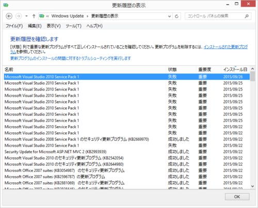Open the ツール(T) menu
258x208 pixels.
pyautogui.click(x=73, y=26)
